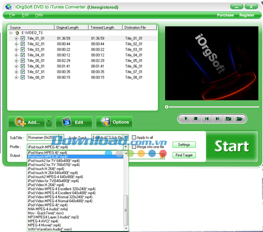The height and width of the screenshot is (232, 263).
Task: Select iPod touch H.264(*.mp4) profile
Action: click(75, 169)
